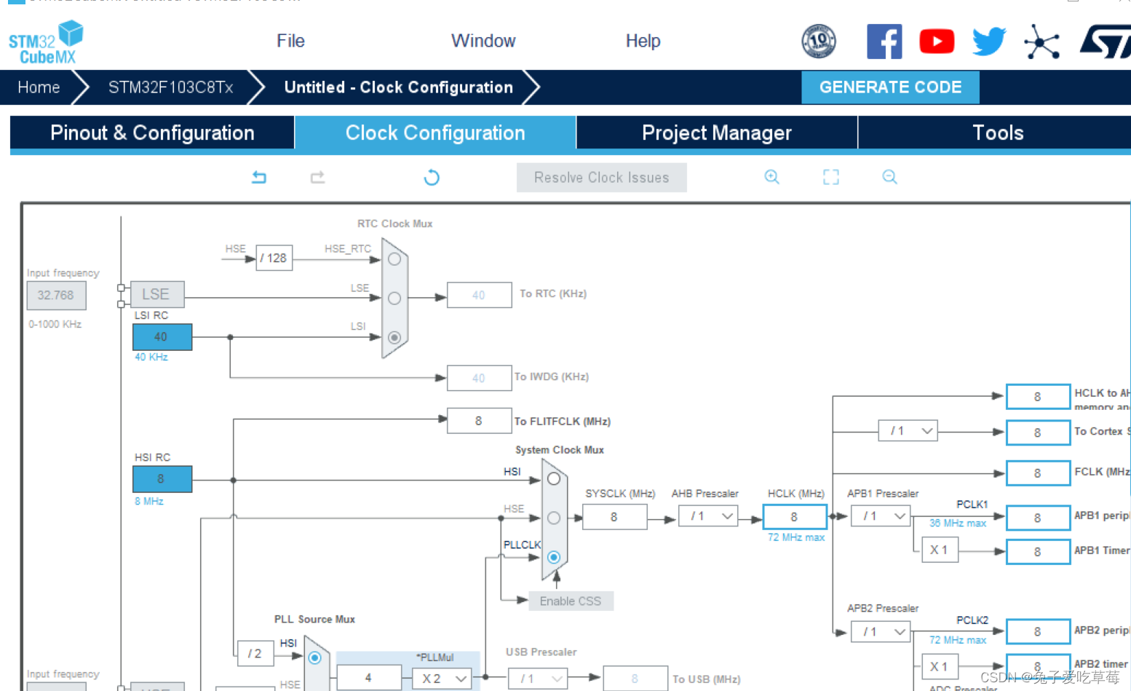
Task: Switch to Project Manager tab
Action: point(717,133)
